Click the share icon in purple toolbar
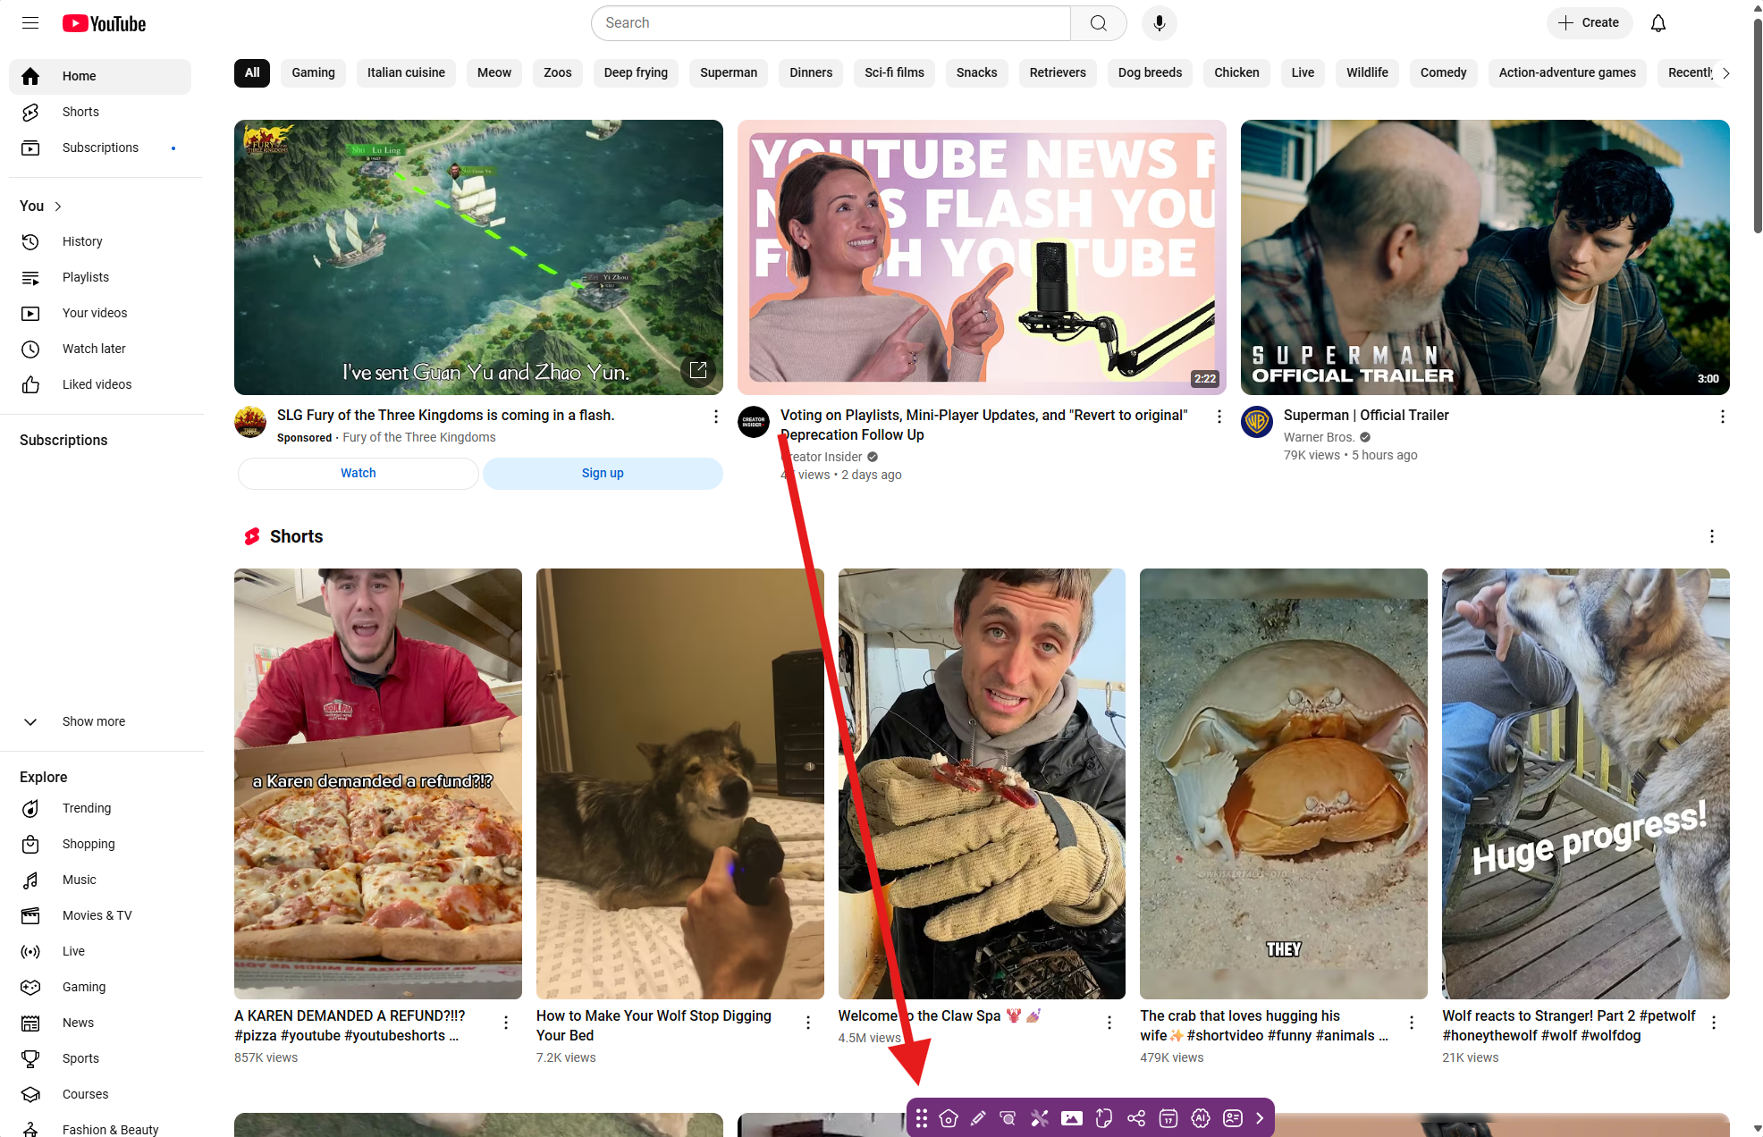This screenshot has width=1763, height=1137. click(1135, 1118)
